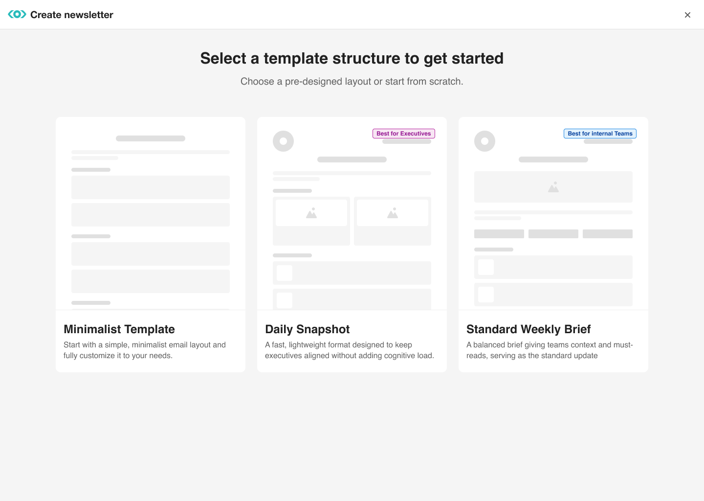
Task: Click the Daily Snapshot preview headline bar
Action: pos(352,159)
